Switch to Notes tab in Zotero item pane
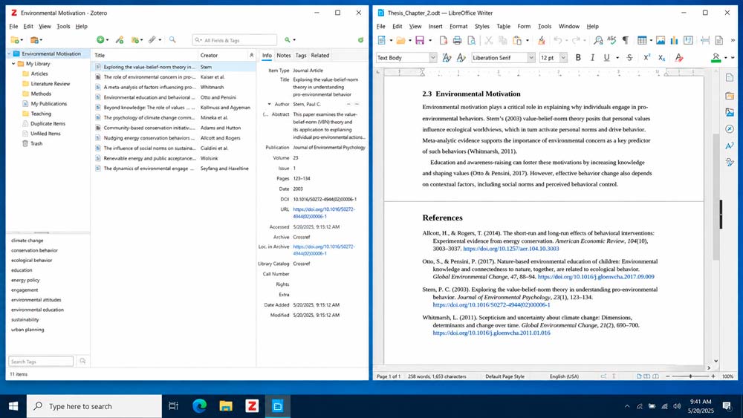This screenshot has width=743, height=418. 283,56
